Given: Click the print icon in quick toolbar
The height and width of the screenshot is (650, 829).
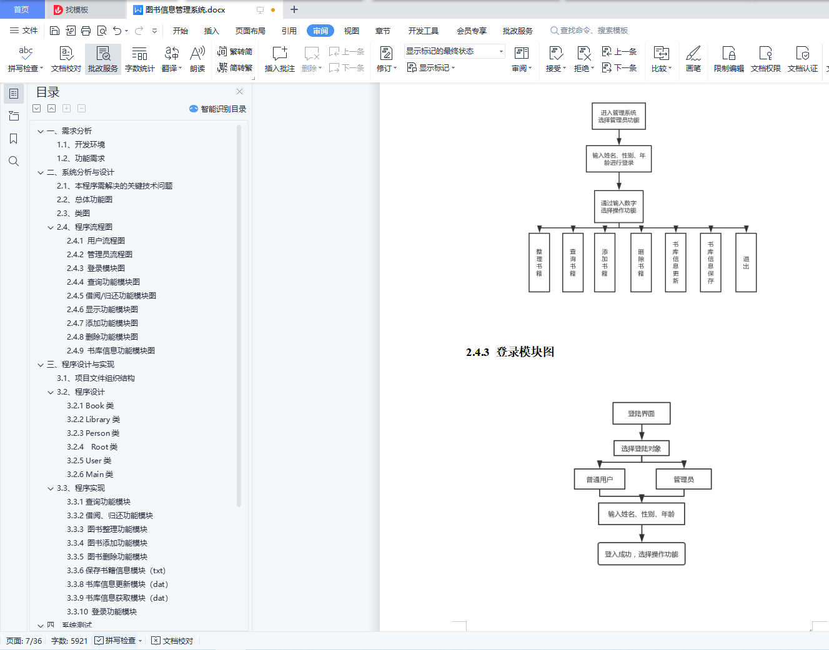Looking at the screenshot, I should (86, 31).
